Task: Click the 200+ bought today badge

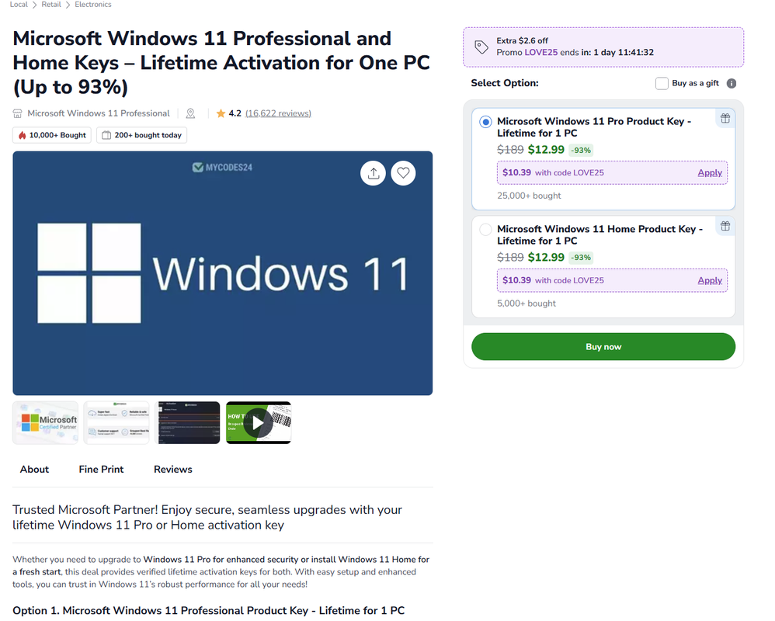Action: (142, 135)
